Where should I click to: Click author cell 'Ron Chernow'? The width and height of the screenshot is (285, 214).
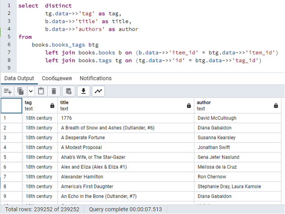(237, 177)
